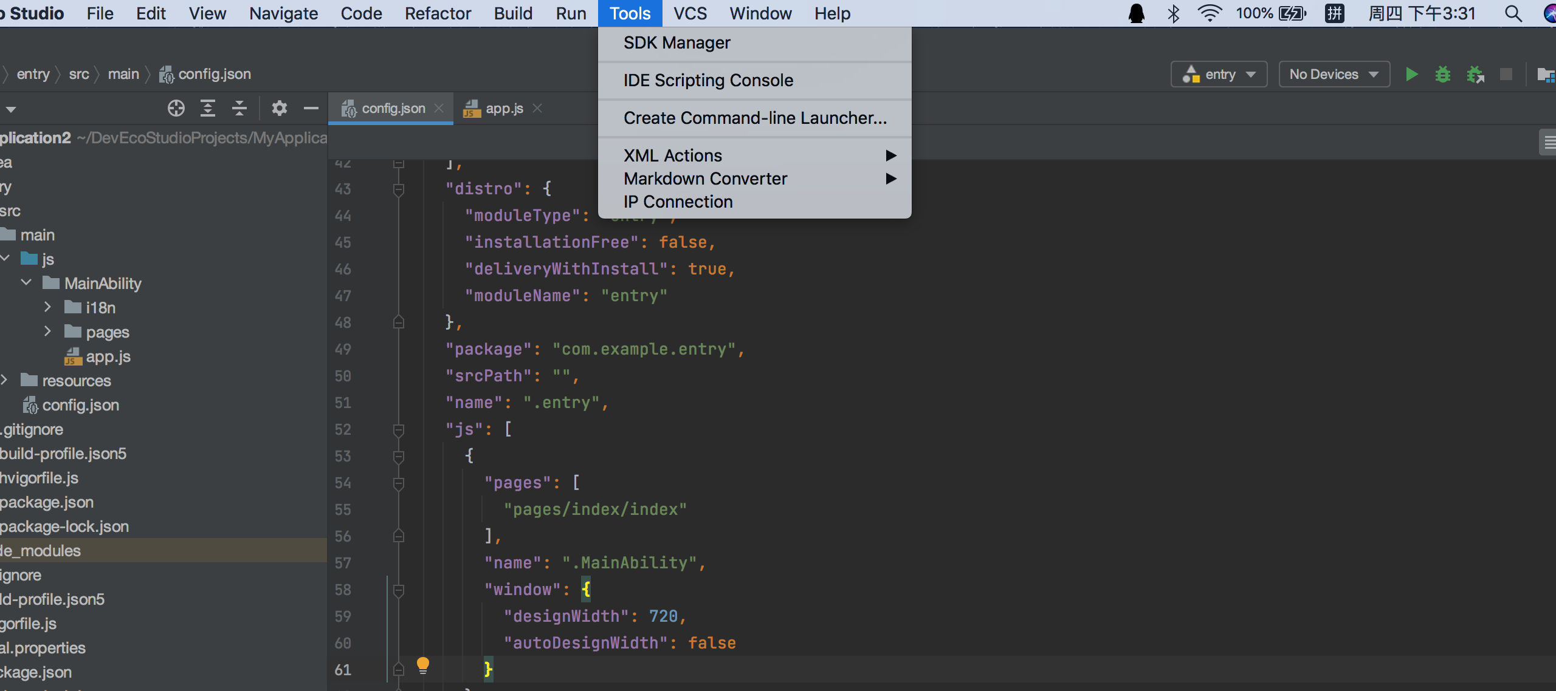The width and height of the screenshot is (1556, 691).
Task: Click the src breadcrumb
Action: (x=79, y=74)
